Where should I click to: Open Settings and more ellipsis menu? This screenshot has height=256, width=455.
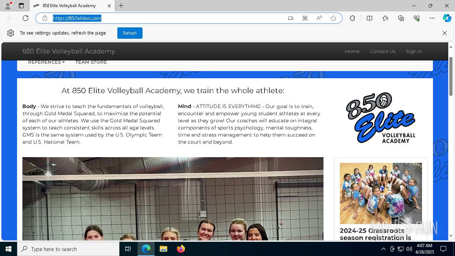[432, 18]
